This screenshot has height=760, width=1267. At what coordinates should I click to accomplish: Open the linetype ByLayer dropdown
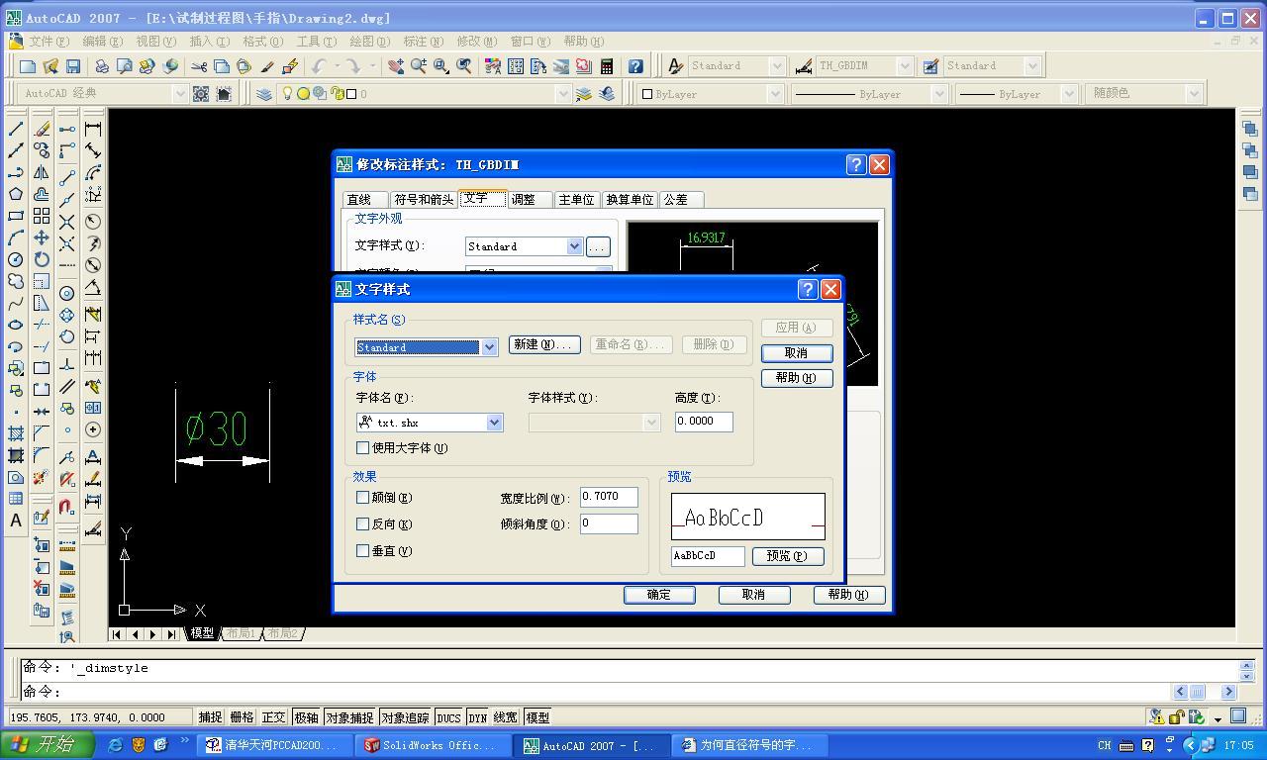[939, 94]
